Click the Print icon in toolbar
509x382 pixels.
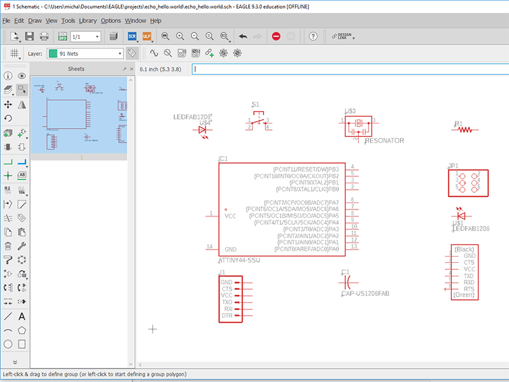(44, 36)
